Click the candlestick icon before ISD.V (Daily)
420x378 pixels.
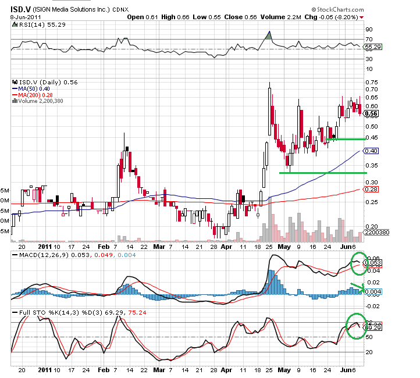tap(15, 82)
